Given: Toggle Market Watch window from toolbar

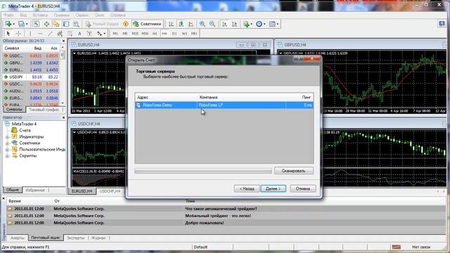Looking at the screenshot, I should [37, 24].
